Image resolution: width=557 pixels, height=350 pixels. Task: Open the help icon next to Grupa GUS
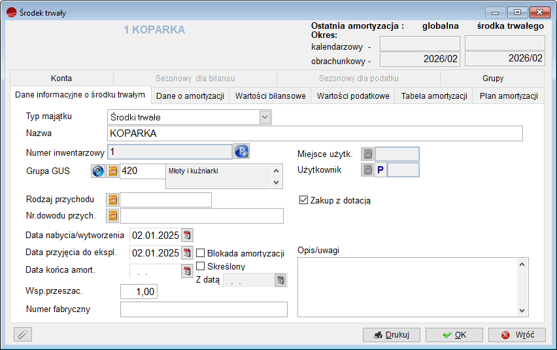point(98,171)
